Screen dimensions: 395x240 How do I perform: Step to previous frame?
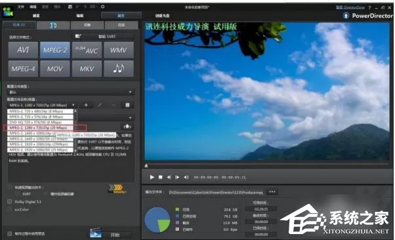click(169, 177)
